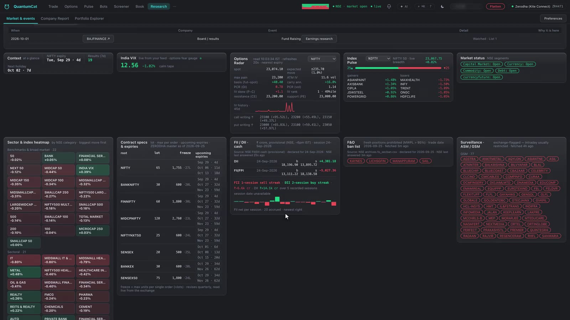Select the ANKITMETAL GSM chip

492,159
